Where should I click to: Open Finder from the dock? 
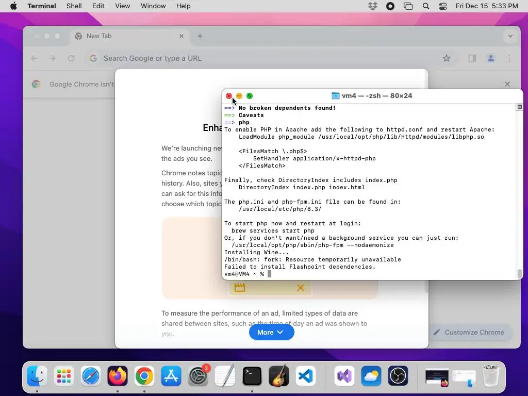(37, 376)
